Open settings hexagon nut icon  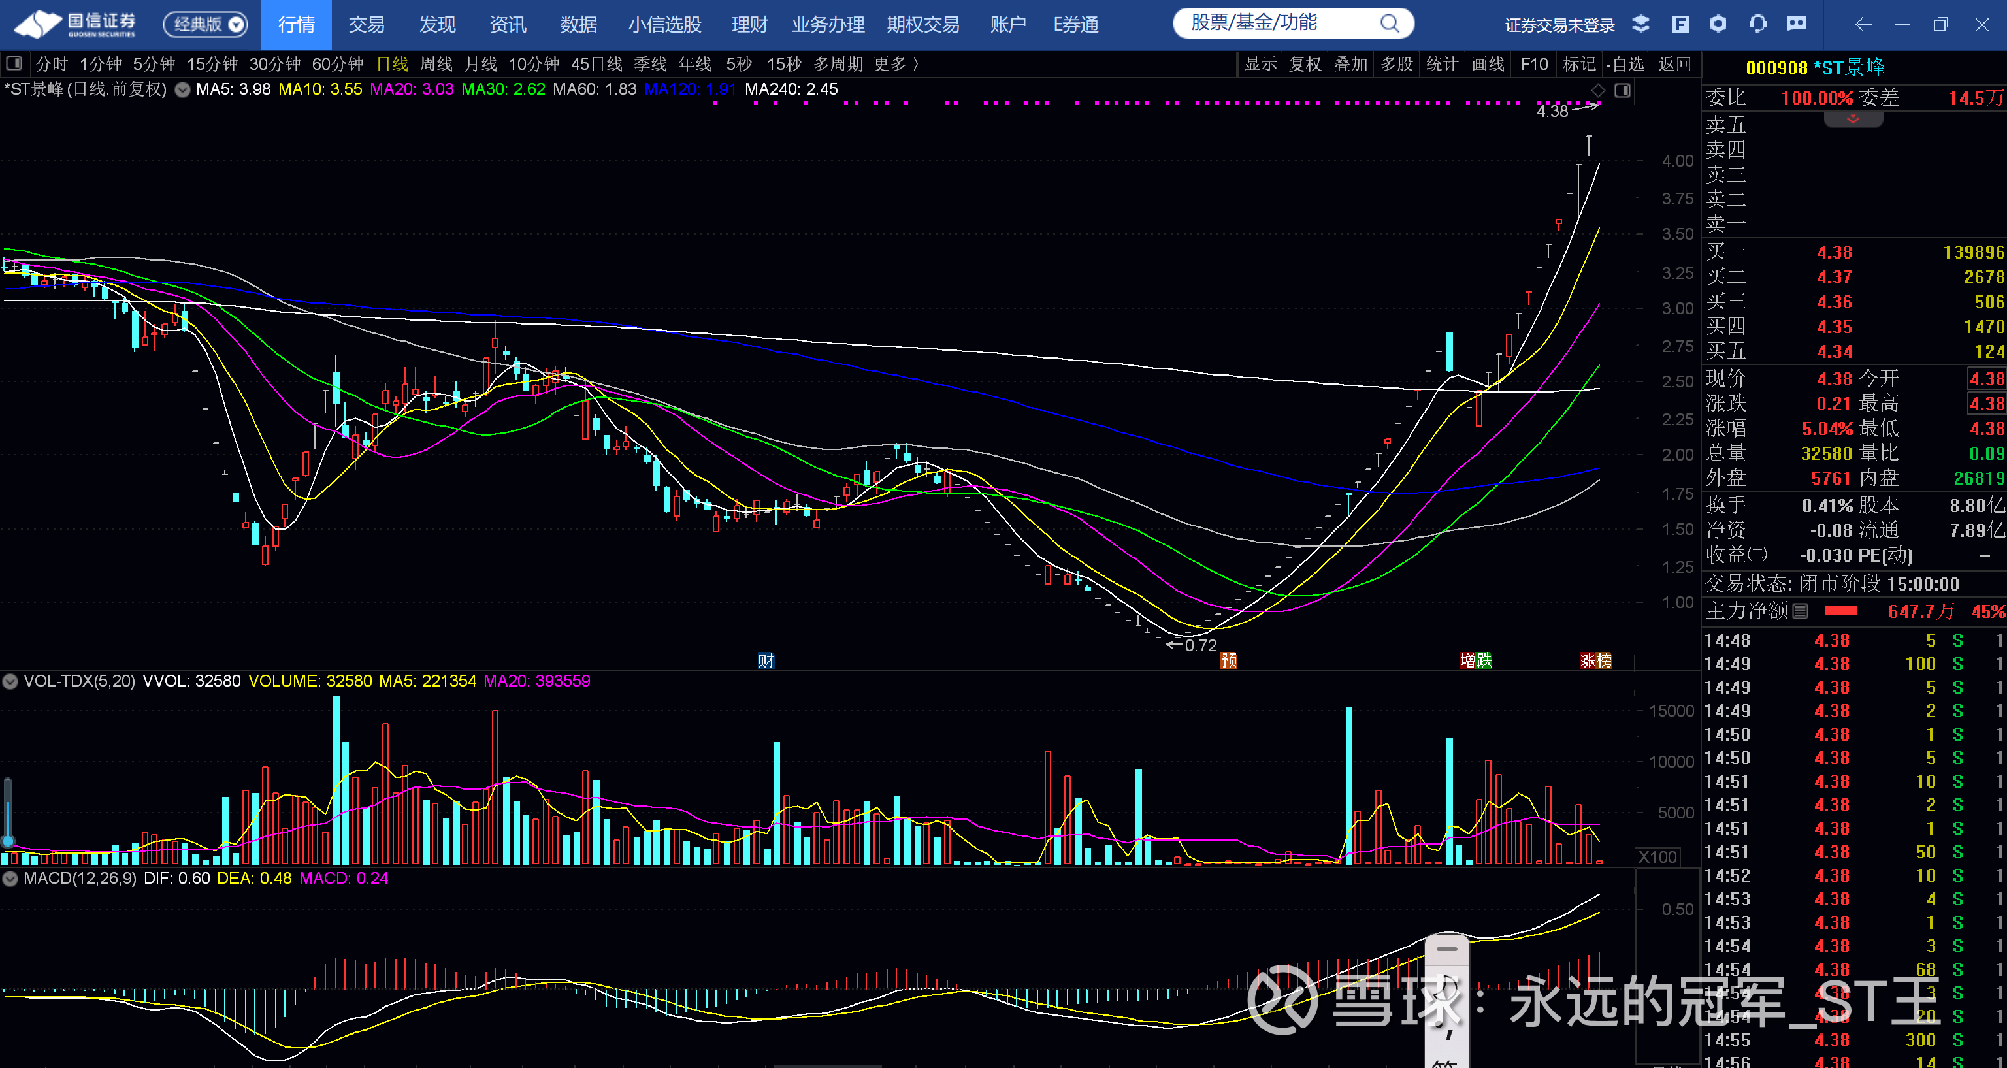(x=1718, y=24)
